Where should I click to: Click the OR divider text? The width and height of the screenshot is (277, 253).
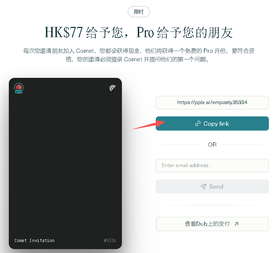point(212,144)
